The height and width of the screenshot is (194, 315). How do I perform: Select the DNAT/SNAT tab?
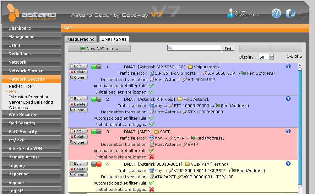(114, 39)
